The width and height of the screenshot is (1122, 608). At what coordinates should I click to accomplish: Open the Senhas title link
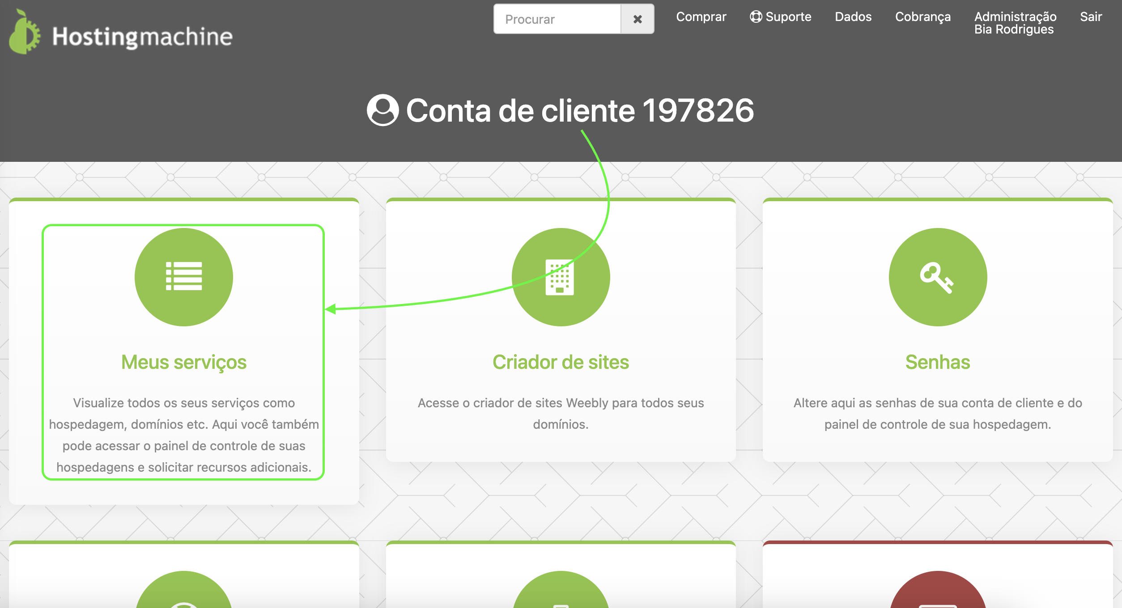(938, 362)
